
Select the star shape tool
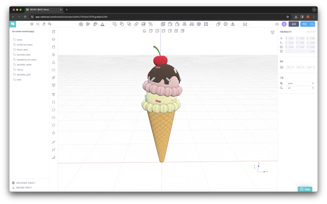click(53, 133)
